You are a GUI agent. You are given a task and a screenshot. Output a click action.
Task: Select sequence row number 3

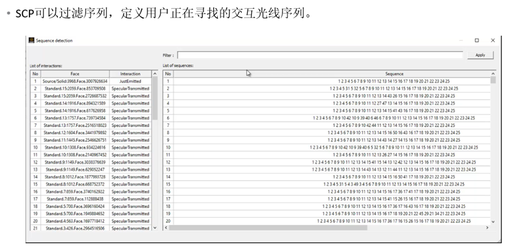327,96
